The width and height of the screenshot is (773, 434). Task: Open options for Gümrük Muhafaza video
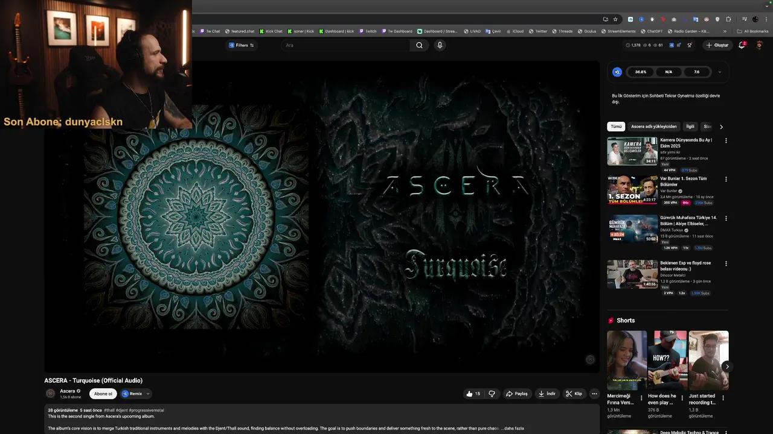726,218
